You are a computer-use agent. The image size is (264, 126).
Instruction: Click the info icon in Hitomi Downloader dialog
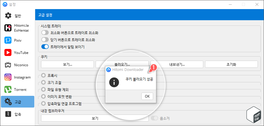pos(114,82)
